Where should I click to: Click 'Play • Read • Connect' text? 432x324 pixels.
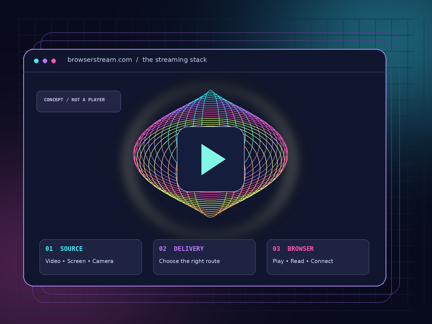pos(303,261)
